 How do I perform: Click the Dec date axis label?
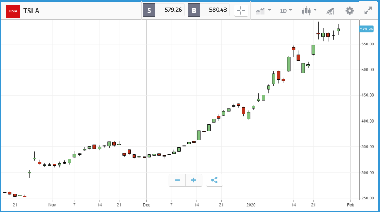[146, 205]
